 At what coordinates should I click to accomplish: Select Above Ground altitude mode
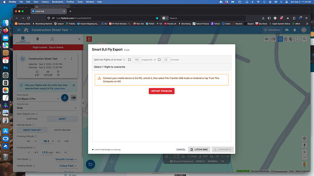tap(62, 130)
